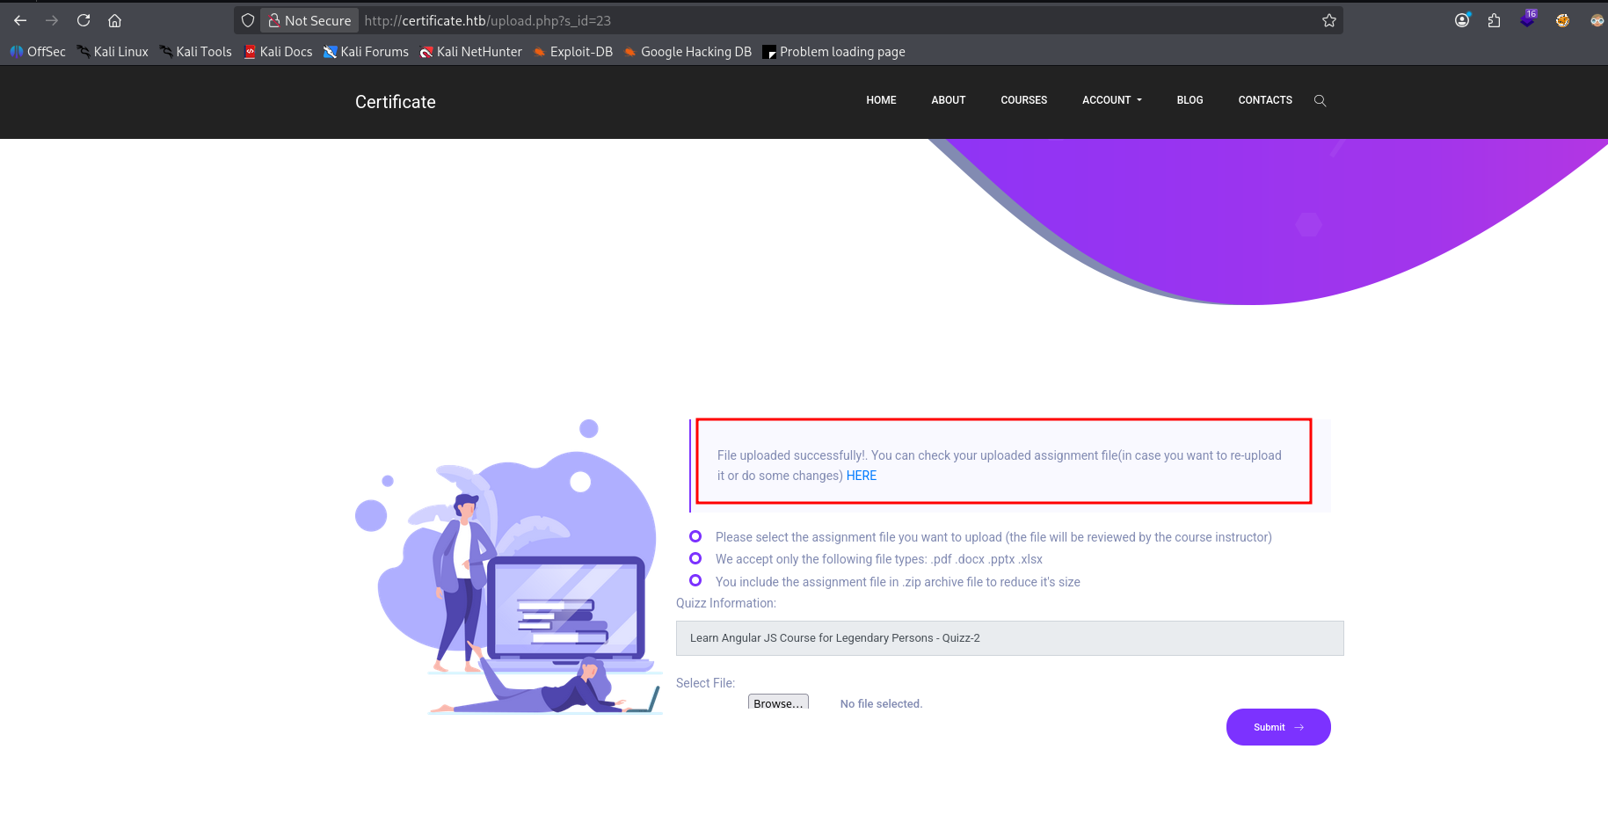Click the Certificate site logo

[395, 102]
